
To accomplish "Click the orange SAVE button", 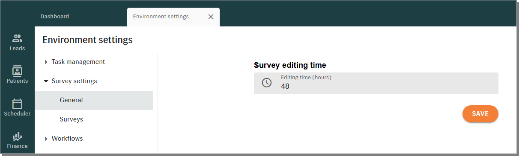I will [480, 114].
